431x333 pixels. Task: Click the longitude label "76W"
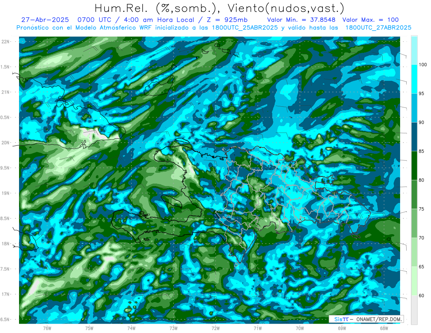pyautogui.click(x=47, y=328)
